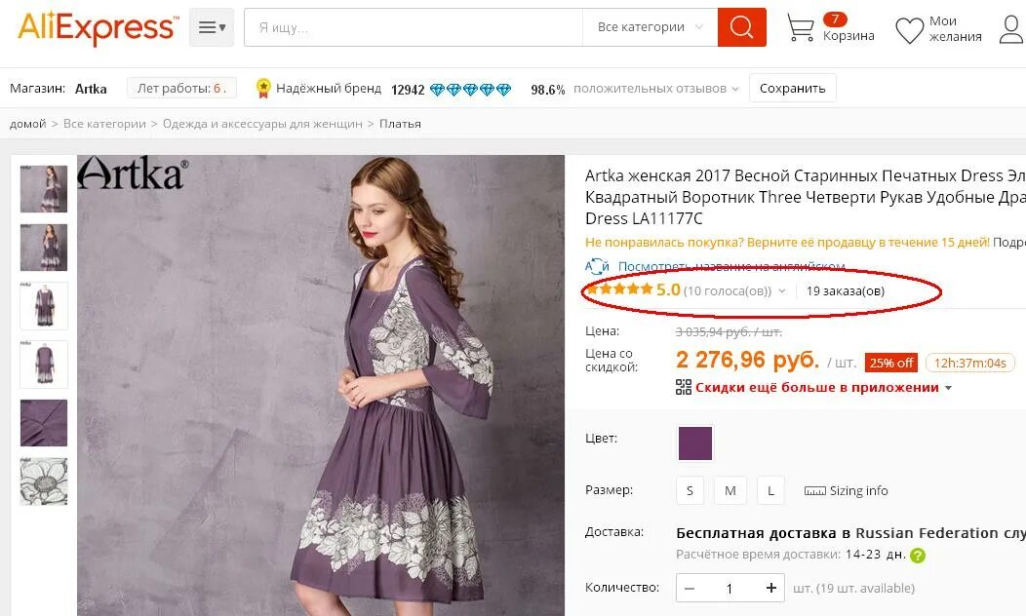Expand the Все категории search dropdown
The image size is (1026, 616).
click(650, 27)
